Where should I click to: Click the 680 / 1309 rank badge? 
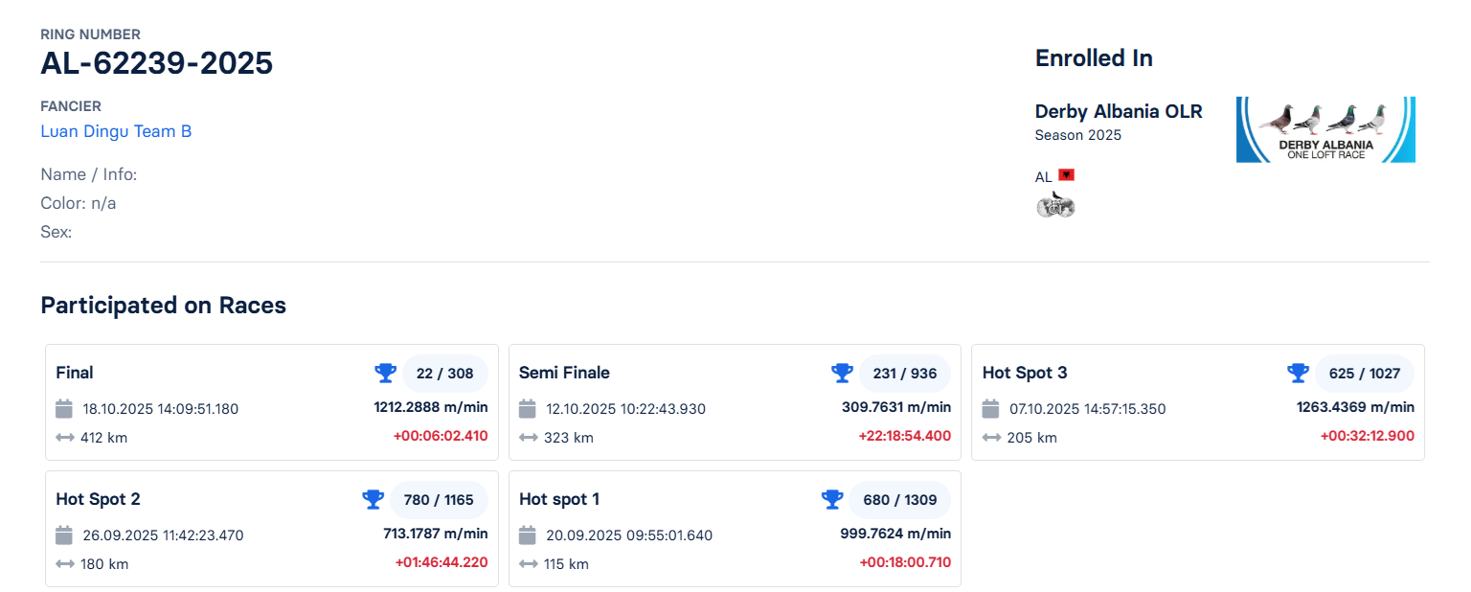[x=899, y=500]
